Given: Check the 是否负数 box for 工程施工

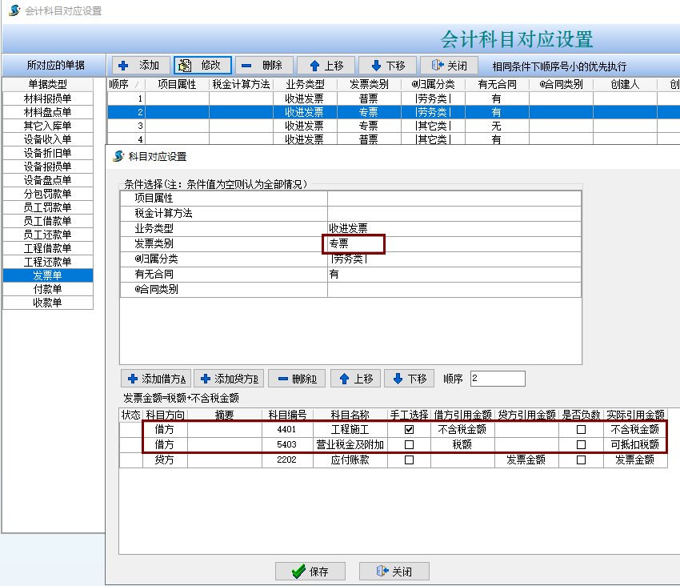Looking at the screenshot, I should [x=581, y=429].
